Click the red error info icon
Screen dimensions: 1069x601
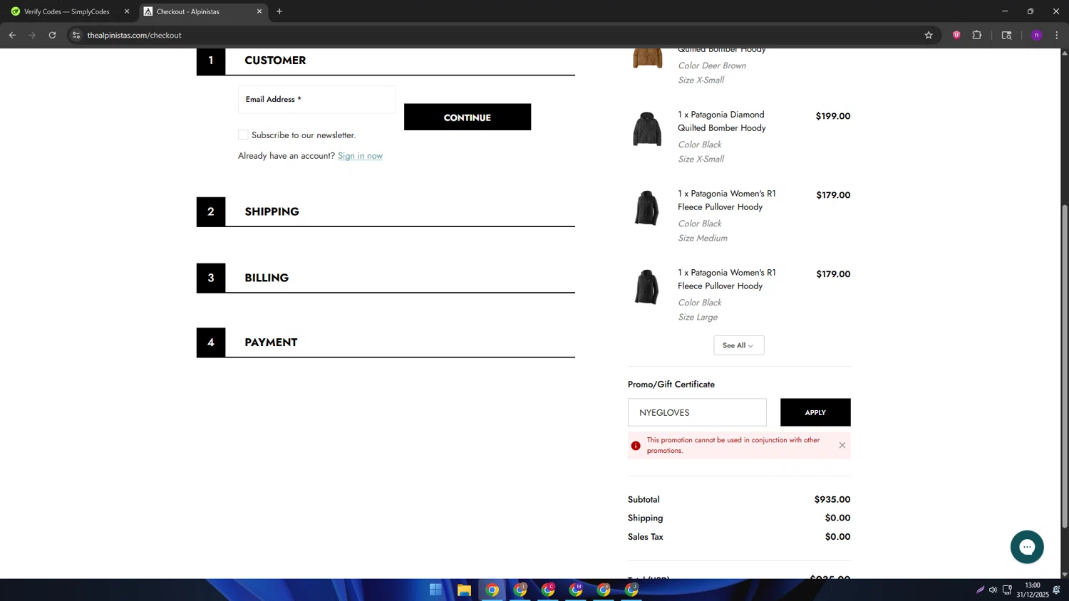[636, 446]
